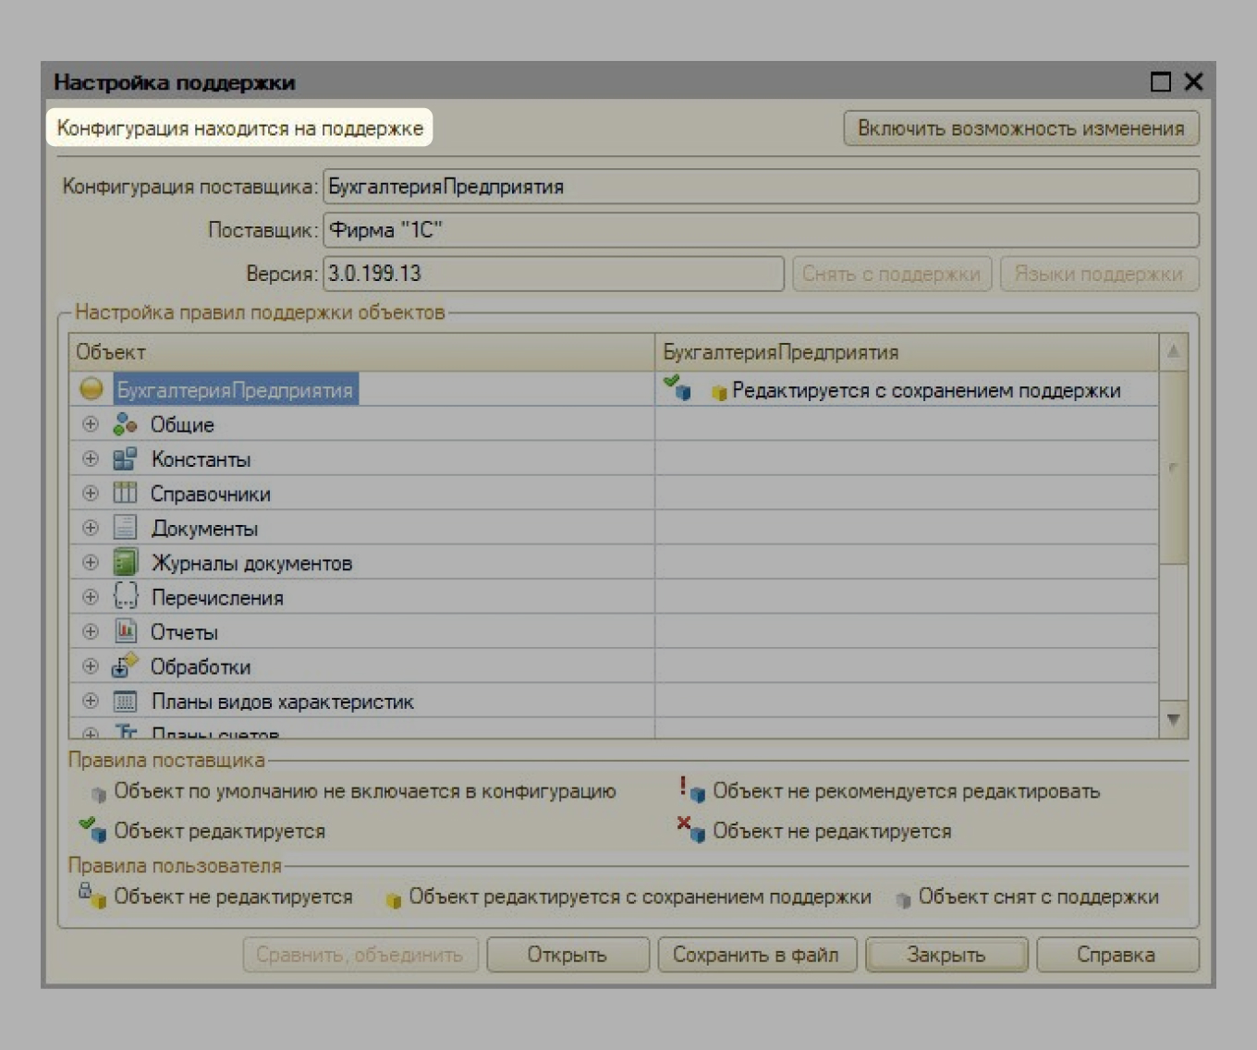Click 'Объект не рекомендуется редактировать' legend text
This screenshot has width=1257, height=1050.
(x=907, y=791)
